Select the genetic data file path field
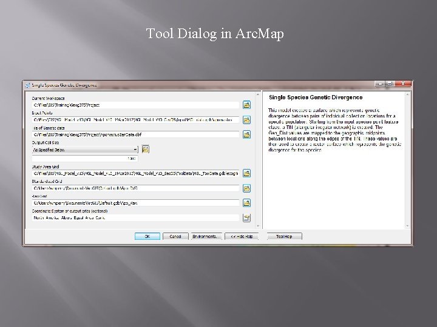The height and width of the screenshot is (327, 437). [x=135, y=134]
